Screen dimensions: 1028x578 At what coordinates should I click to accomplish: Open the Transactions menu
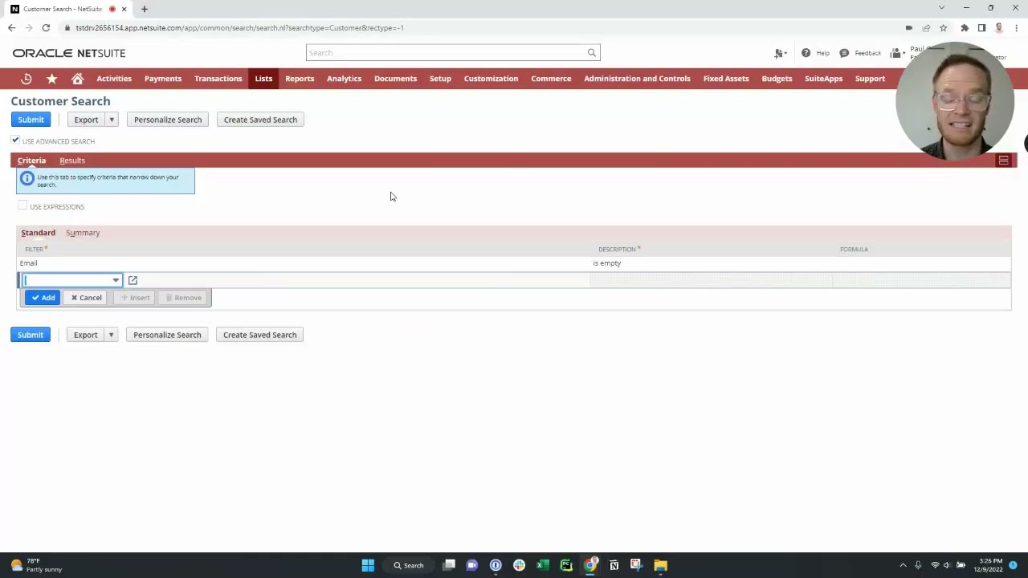[218, 79]
